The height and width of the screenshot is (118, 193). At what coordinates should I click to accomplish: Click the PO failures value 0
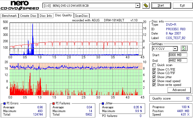140,116
